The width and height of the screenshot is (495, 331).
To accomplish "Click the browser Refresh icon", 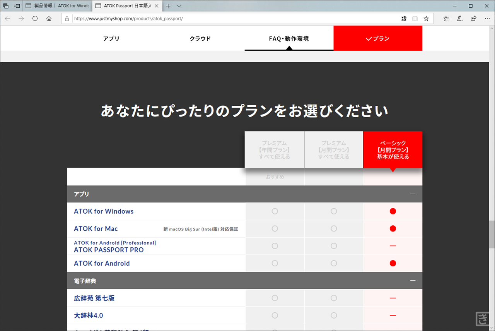I will 35,19.
